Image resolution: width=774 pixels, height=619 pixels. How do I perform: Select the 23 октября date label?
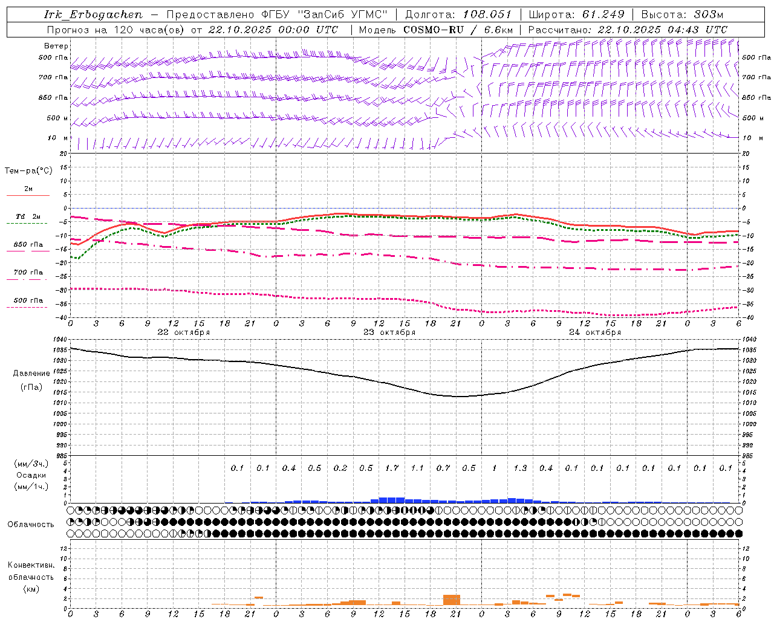coord(389,332)
